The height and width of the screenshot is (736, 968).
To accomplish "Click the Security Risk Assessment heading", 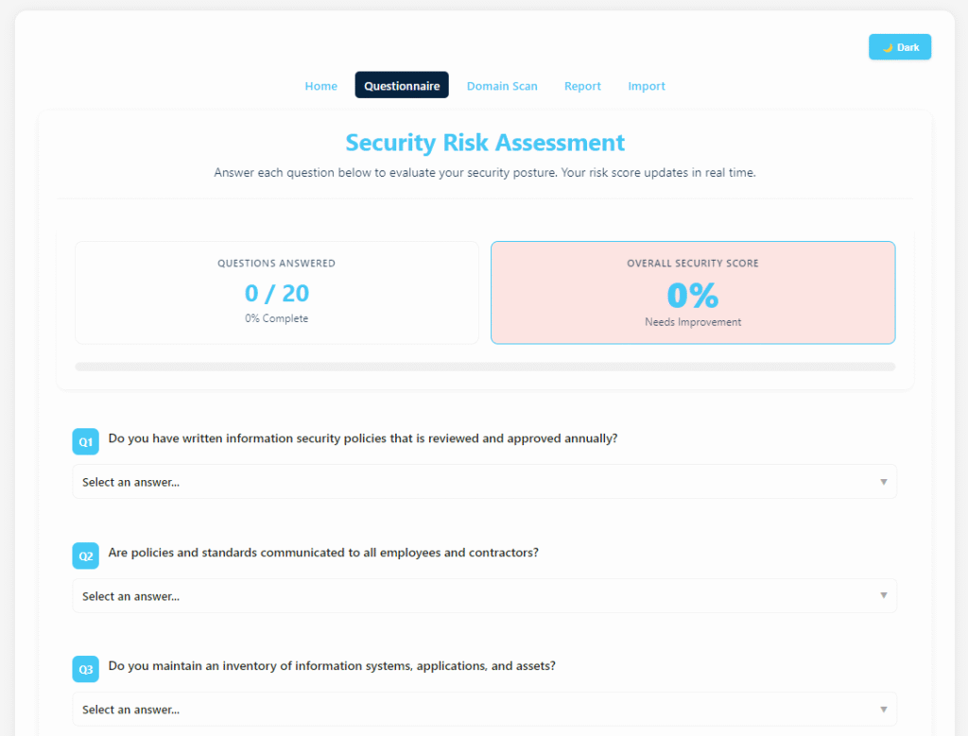I will pyautogui.click(x=484, y=143).
